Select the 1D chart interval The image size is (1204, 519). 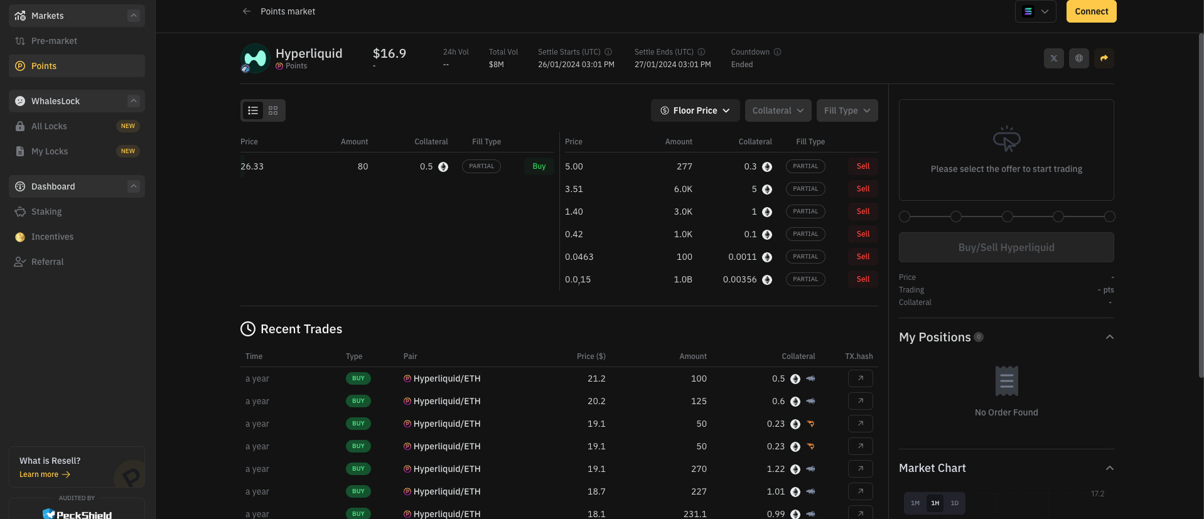pyautogui.click(x=955, y=503)
